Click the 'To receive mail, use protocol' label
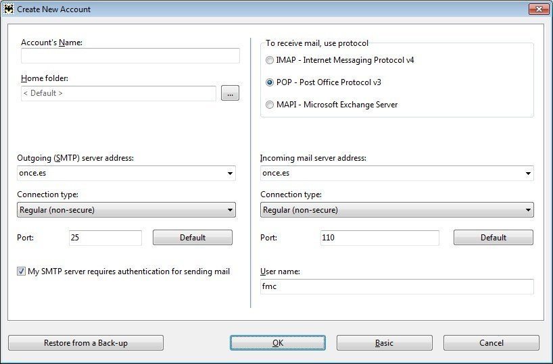Viewport: 553px width, 364px height. pos(316,43)
